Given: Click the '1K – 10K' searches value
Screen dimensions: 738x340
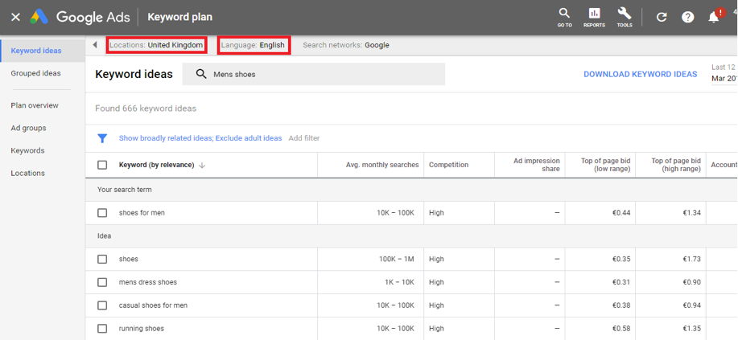Looking at the screenshot, I should click(x=399, y=282).
